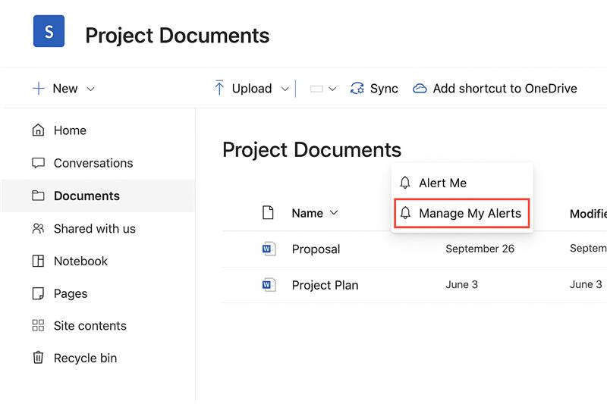Open Site contents in the sidebar
The height and width of the screenshot is (404, 607).
(90, 326)
